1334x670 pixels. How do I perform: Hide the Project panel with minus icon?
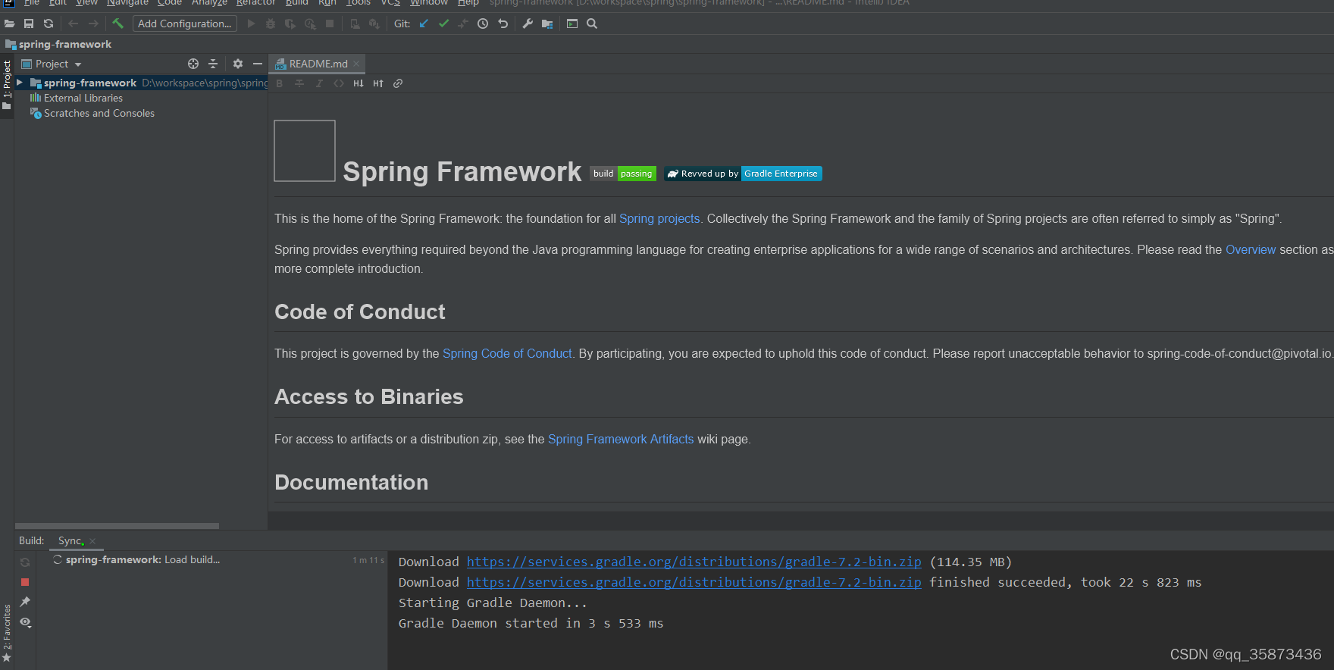coord(258,64)
